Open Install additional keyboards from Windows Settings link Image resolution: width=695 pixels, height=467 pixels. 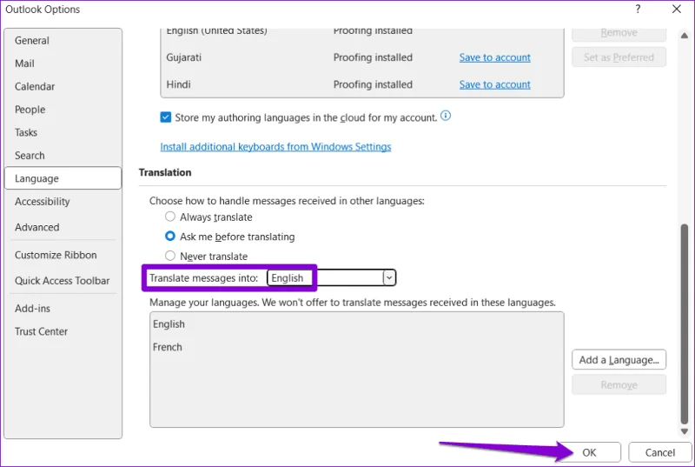[275, 147]
